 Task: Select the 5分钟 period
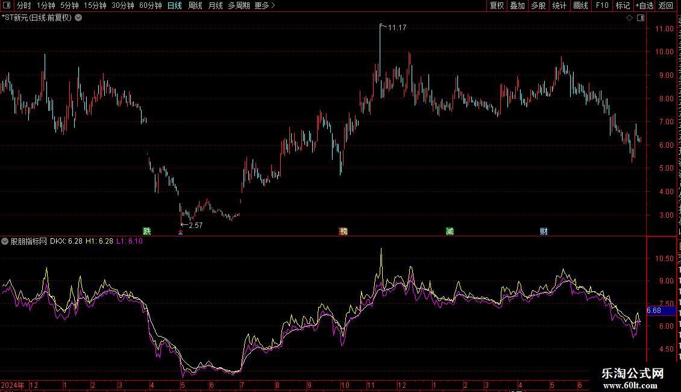point(69,5)
